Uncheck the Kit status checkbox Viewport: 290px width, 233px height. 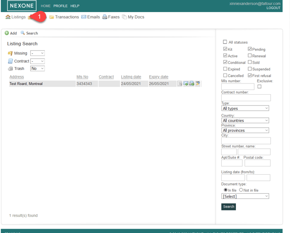(x=225, y=49)
